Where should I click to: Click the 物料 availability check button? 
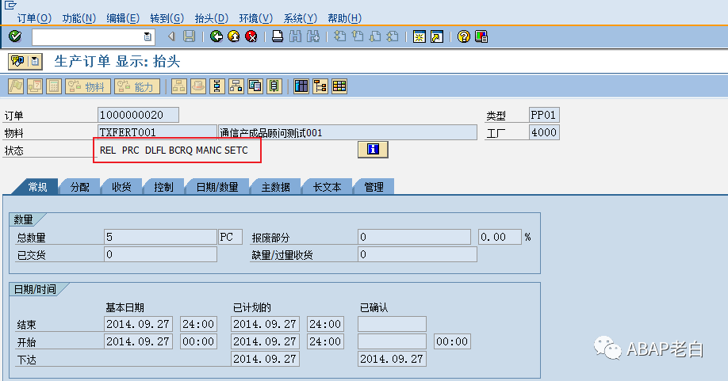(88, 86)
